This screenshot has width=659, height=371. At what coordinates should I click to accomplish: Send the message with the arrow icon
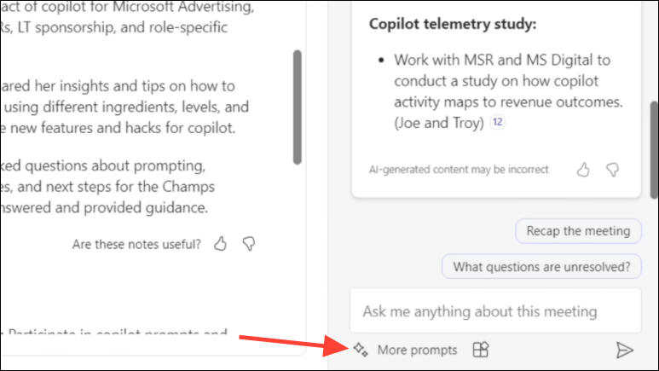click(x=625, y=350)
